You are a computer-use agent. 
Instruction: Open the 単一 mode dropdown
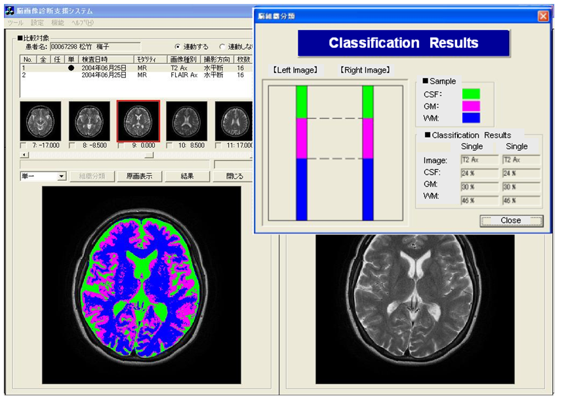coord(62,176)
